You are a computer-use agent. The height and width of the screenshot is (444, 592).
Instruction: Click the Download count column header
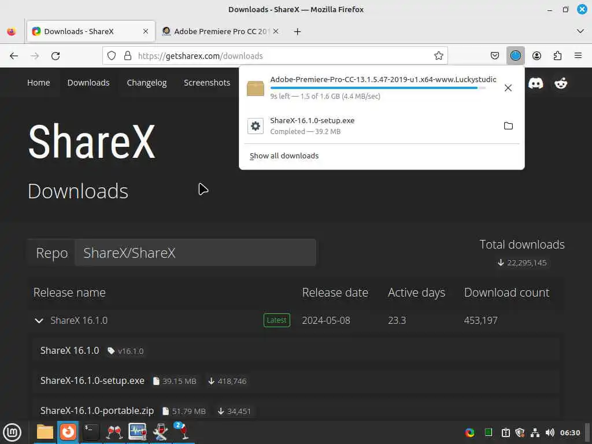coord(506,293)
